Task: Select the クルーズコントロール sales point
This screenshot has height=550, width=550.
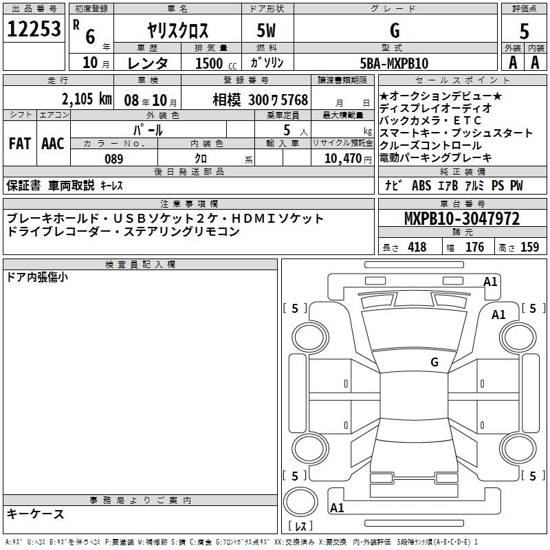Action: click(430, 145)
